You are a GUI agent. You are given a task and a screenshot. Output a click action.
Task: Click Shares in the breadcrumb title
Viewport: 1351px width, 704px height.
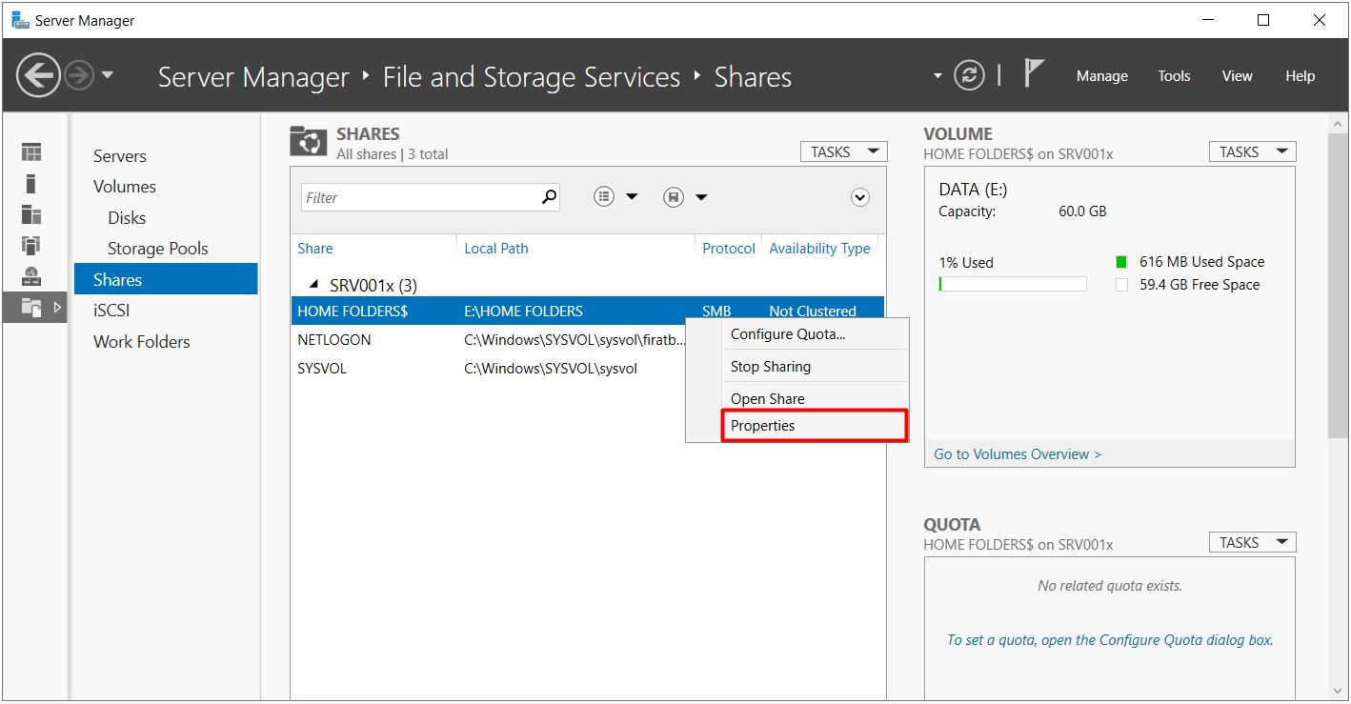pos(753,77)
